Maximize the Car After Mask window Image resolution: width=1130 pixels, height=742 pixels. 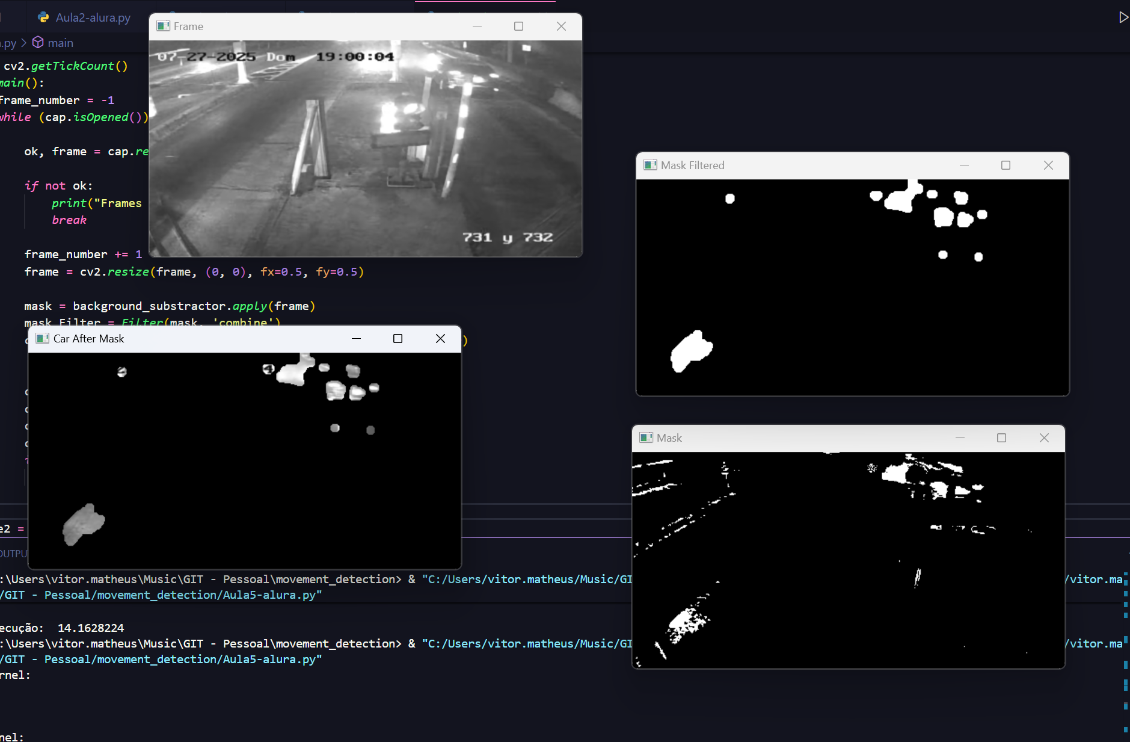[398, 339]
